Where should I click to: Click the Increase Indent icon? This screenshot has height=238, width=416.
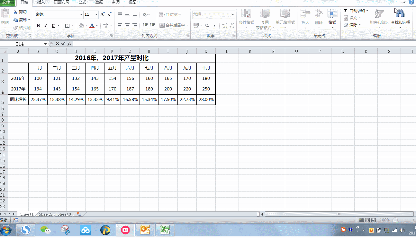click(x=152, y=25)
